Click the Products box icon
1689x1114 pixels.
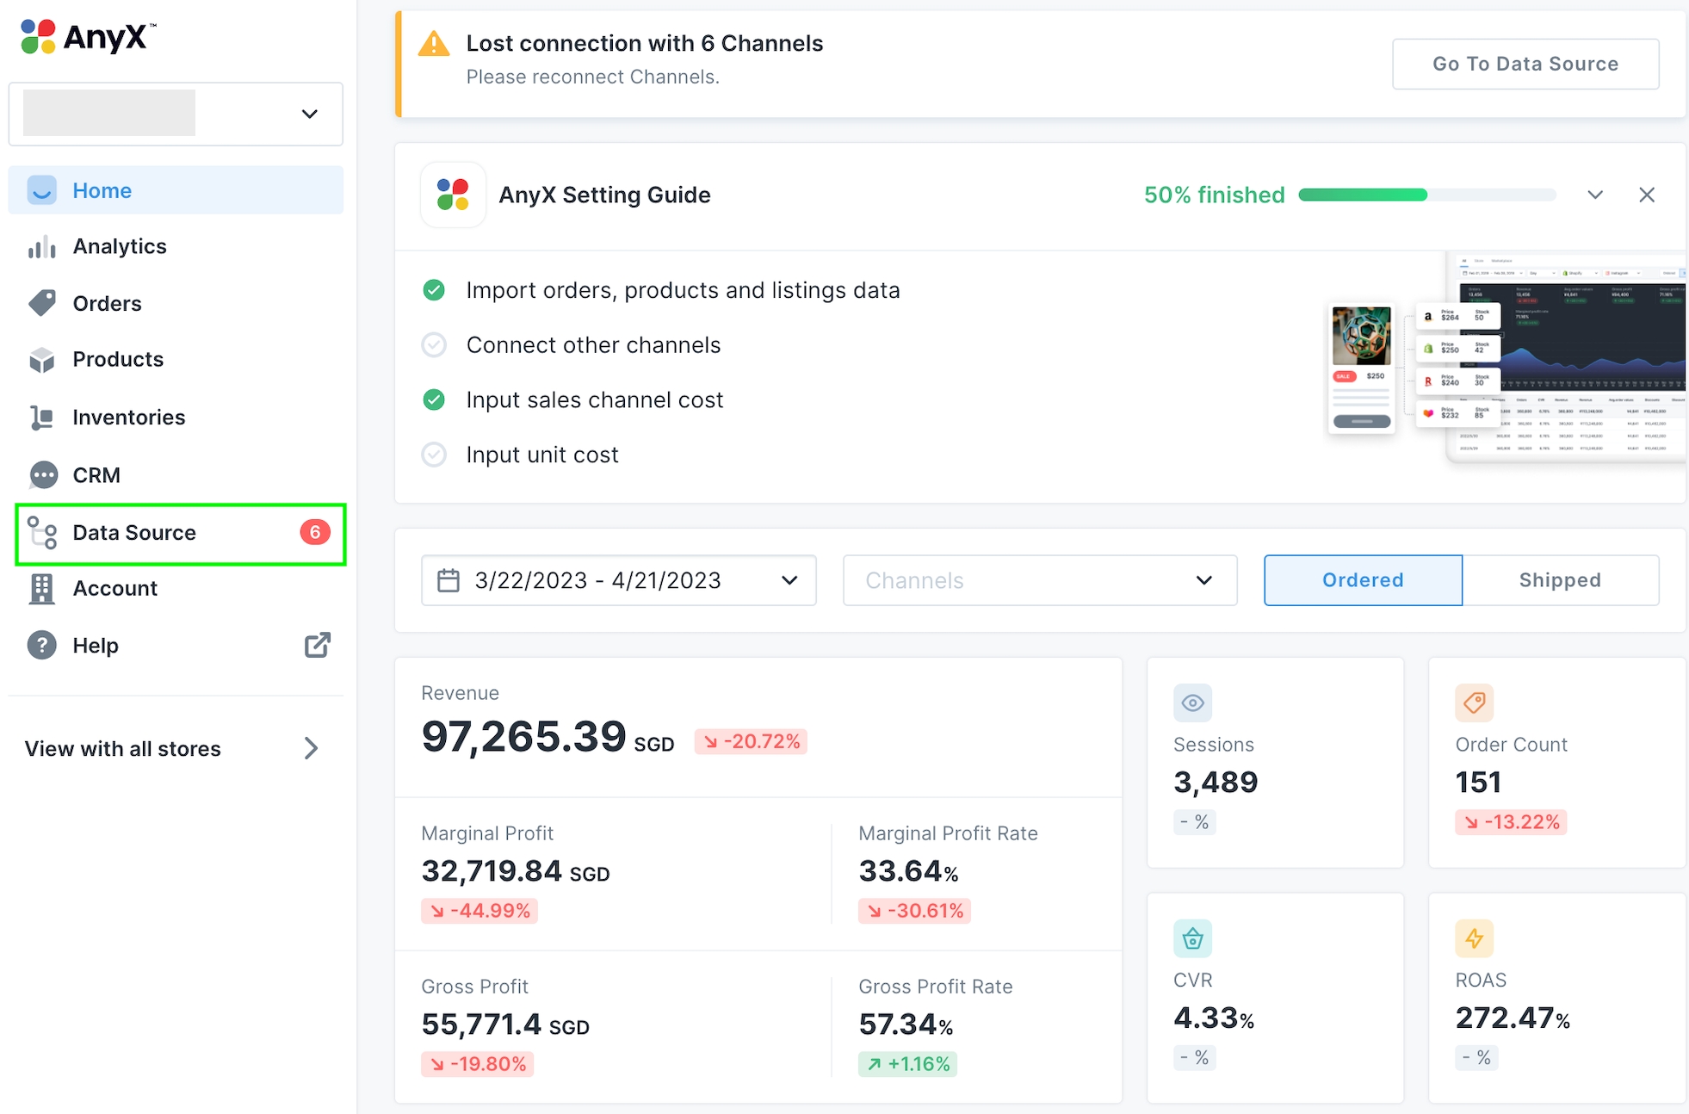click(41, 360)
